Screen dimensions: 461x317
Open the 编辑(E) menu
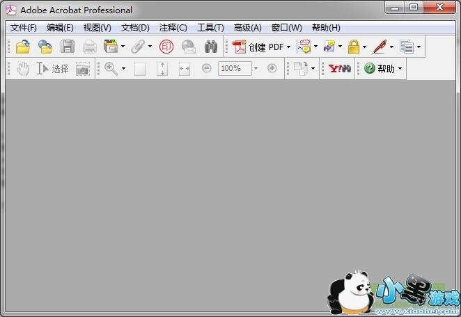pyautogui.click(x=60, y=28)
